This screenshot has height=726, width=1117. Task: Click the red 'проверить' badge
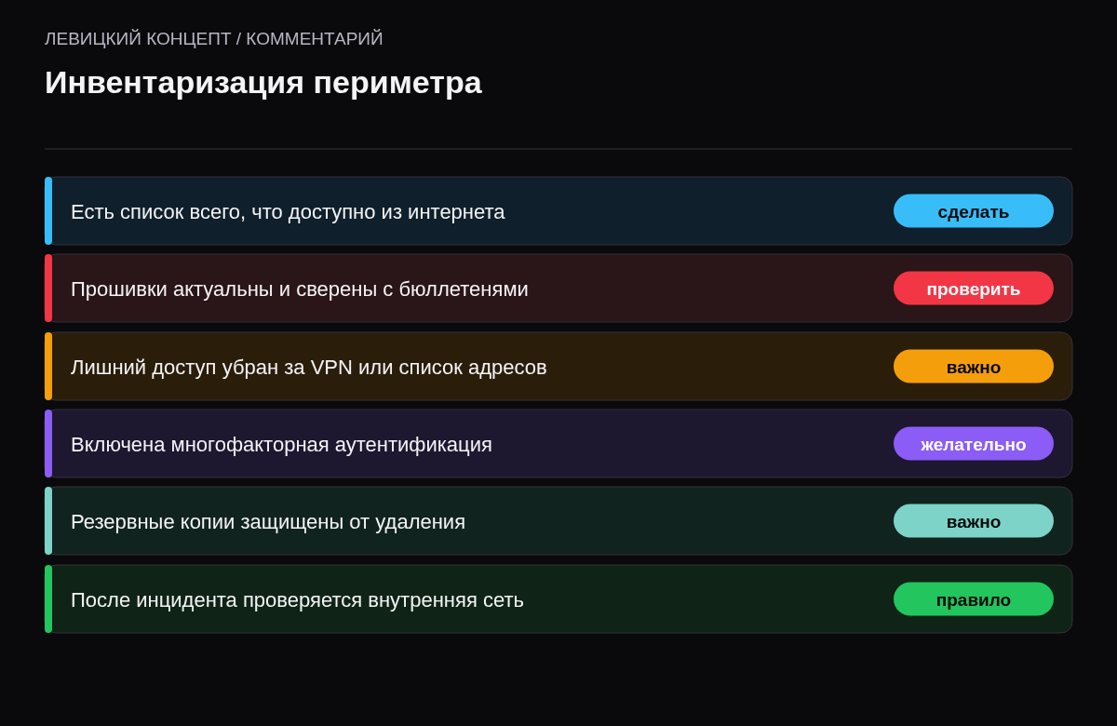tap(974, 289)
